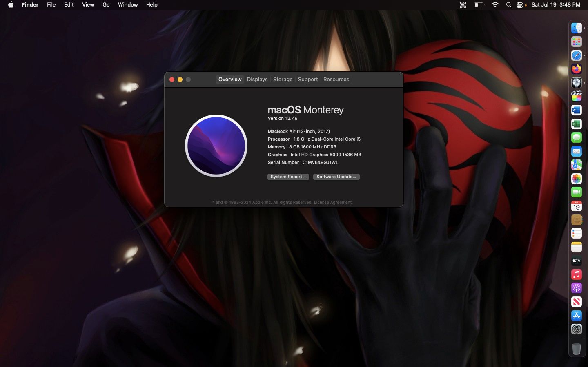The width and height of the screenshot is (588, 367).
Task: Launch Microsoft Word from the Dock
Action: (576, 110)
